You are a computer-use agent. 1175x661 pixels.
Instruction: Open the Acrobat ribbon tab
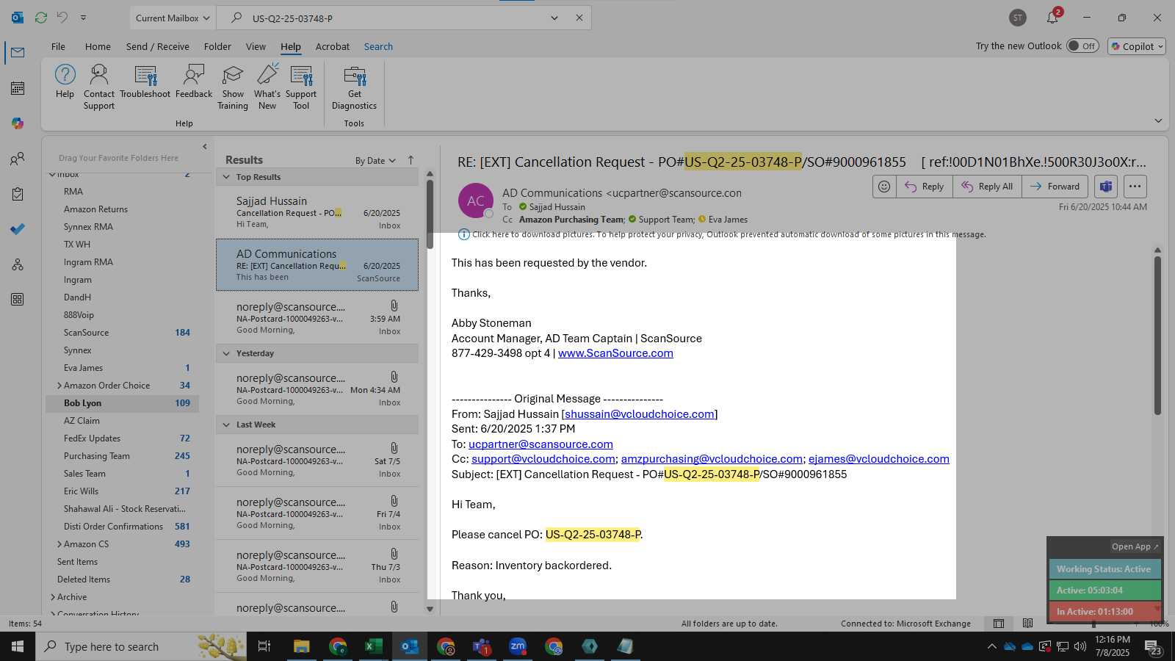(x=332, y=46)
